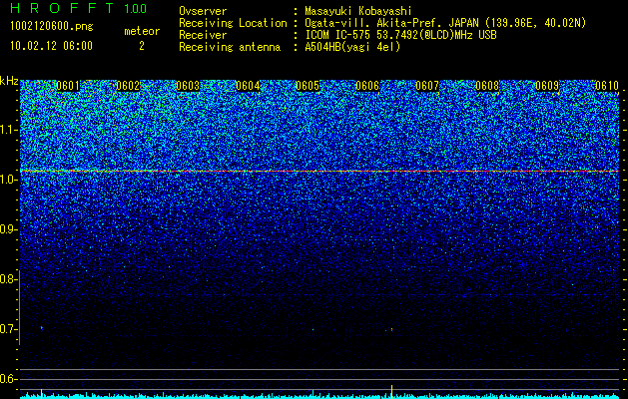The height and width of the screenshot is (399, 628).
Task: Click the 0609 time marker
Action: (x=547, y=86)
